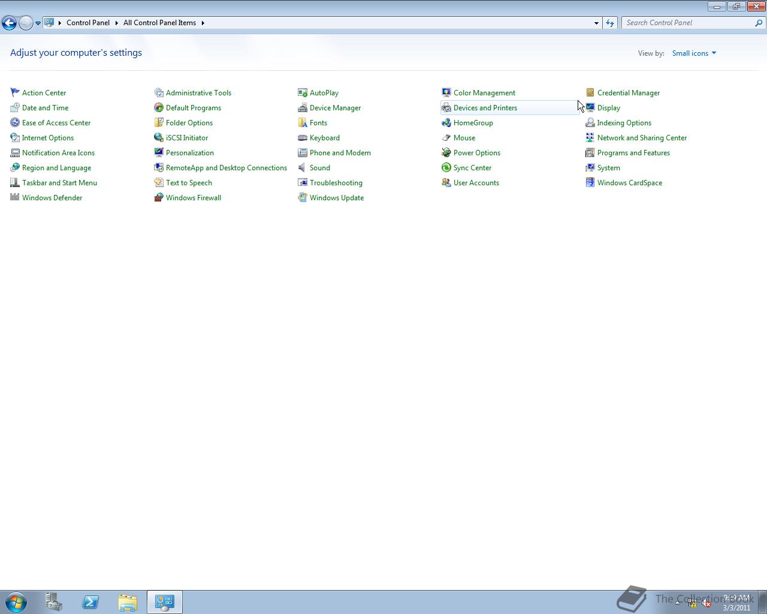The image size is (767, 614).
Task: Click the Folder Options icon
Action: (159, 122)
